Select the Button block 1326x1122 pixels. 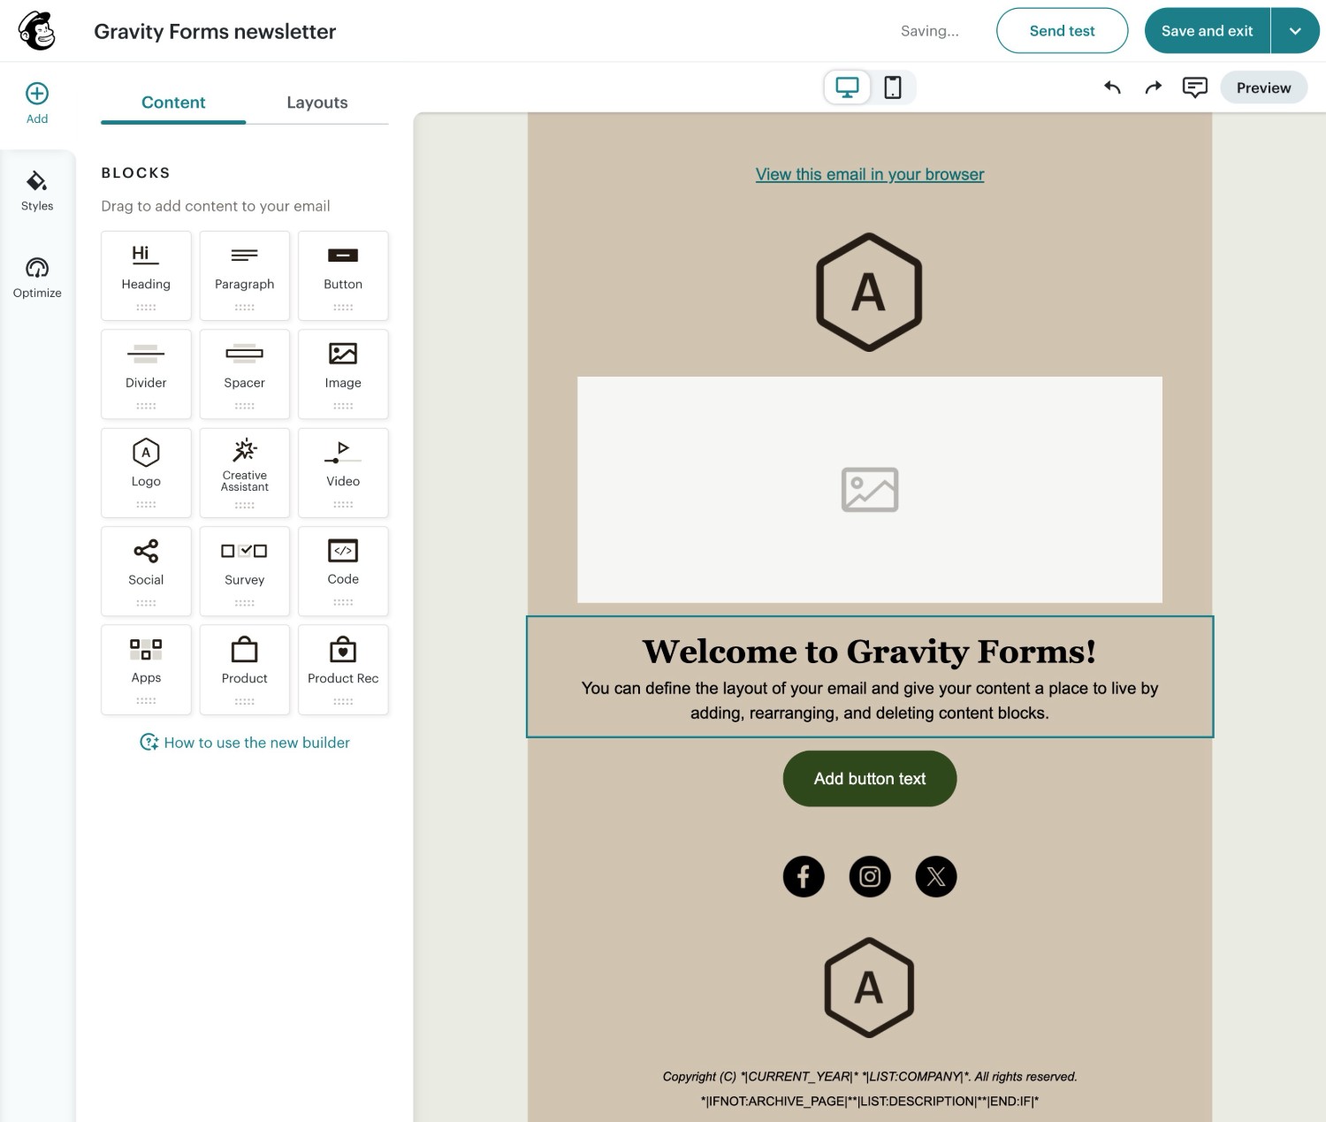343,276
